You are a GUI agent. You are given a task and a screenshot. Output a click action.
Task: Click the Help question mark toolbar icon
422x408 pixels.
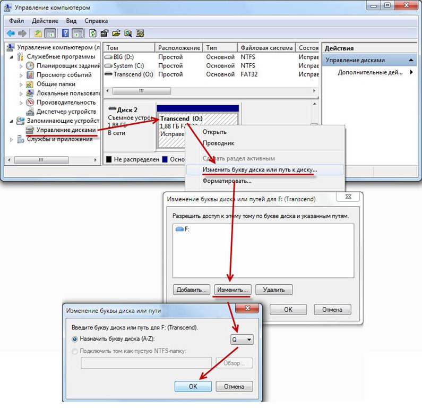click(65, 33)
